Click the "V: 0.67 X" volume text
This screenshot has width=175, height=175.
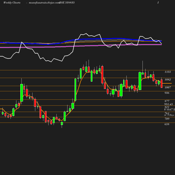(x=169, y=110)
